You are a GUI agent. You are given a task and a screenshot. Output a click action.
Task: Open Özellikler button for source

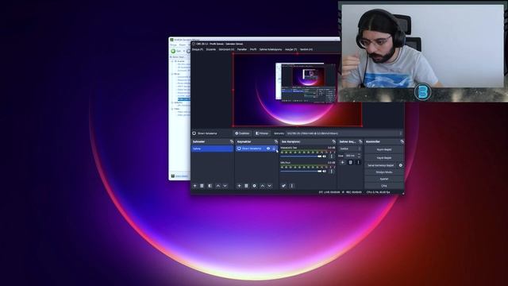(x=242, y=133)
